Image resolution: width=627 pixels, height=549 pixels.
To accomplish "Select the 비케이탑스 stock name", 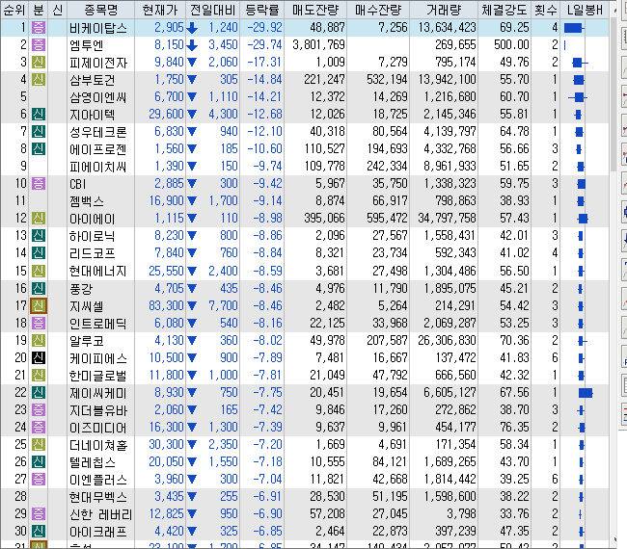I will [98, 28].
